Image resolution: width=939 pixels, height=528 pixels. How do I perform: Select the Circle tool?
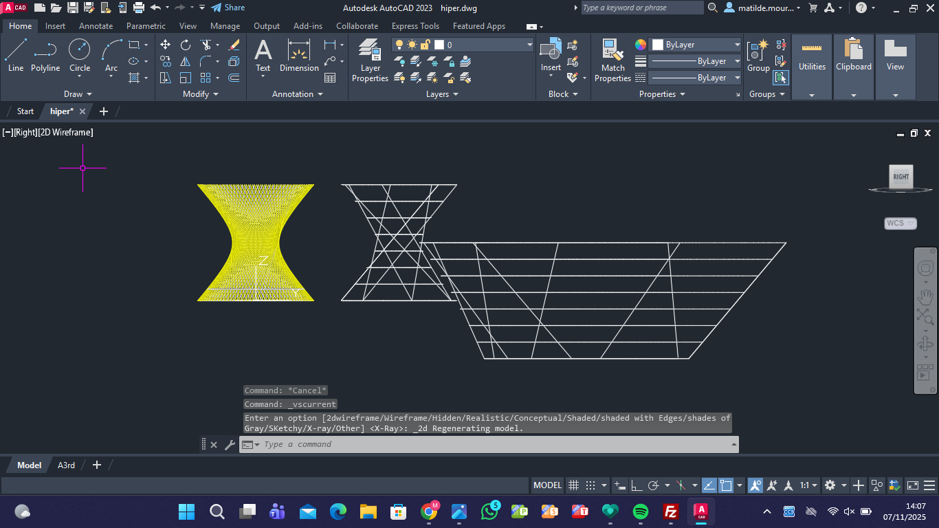pyautogui.click(x=80, y=55)
